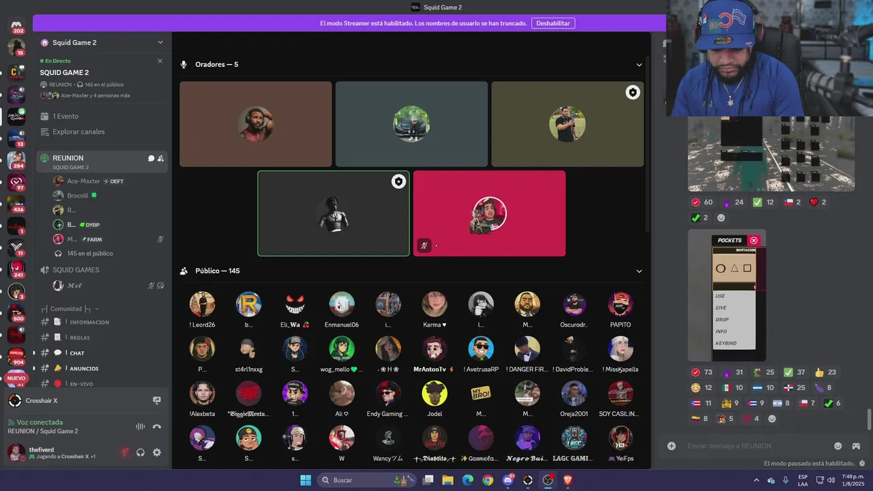Open the server with 904 badge

16,357
